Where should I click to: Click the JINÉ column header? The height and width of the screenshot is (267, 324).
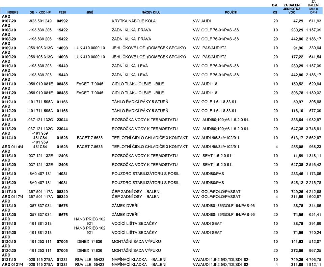point(90,12)
